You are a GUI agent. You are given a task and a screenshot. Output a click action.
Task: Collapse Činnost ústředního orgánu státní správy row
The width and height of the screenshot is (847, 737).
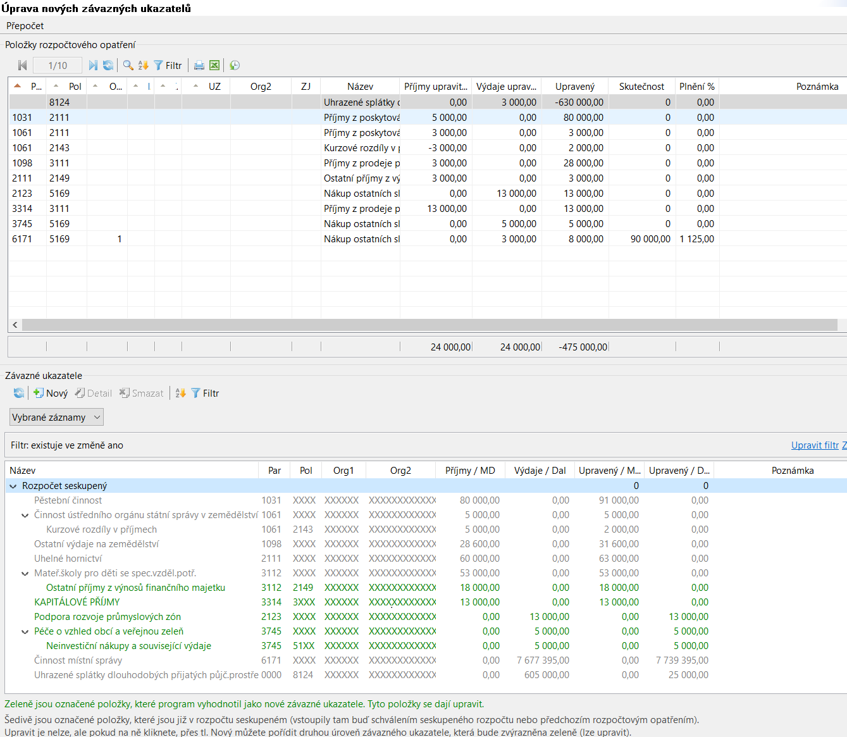25,515
